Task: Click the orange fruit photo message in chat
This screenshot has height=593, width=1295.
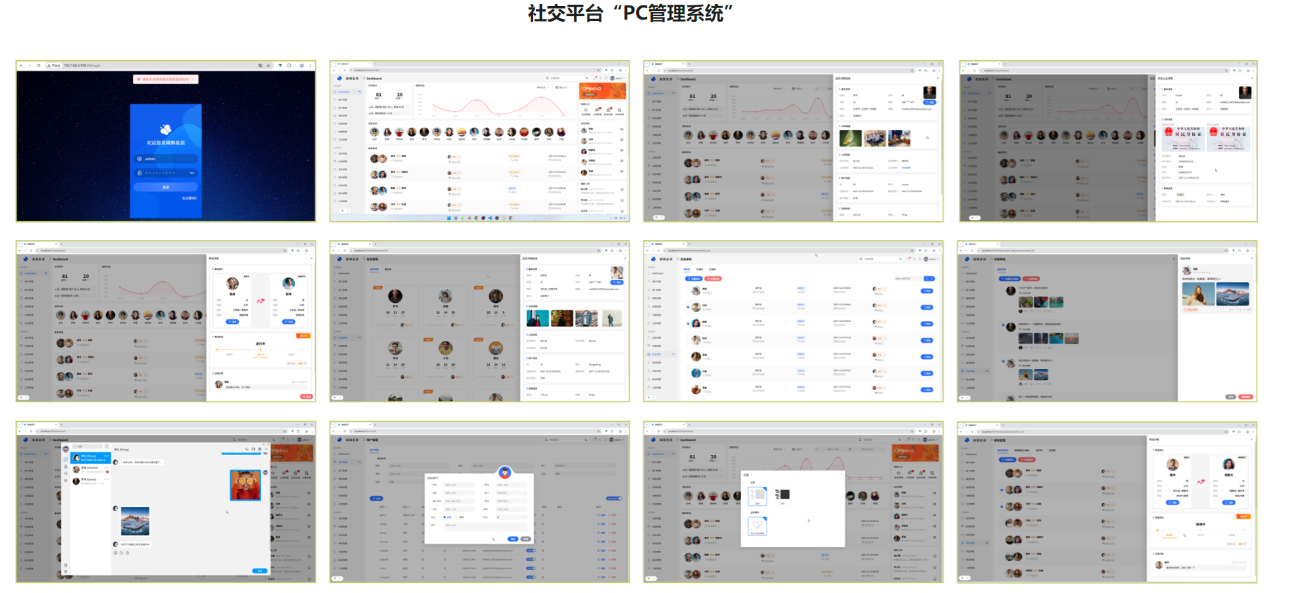Action: 245,485
